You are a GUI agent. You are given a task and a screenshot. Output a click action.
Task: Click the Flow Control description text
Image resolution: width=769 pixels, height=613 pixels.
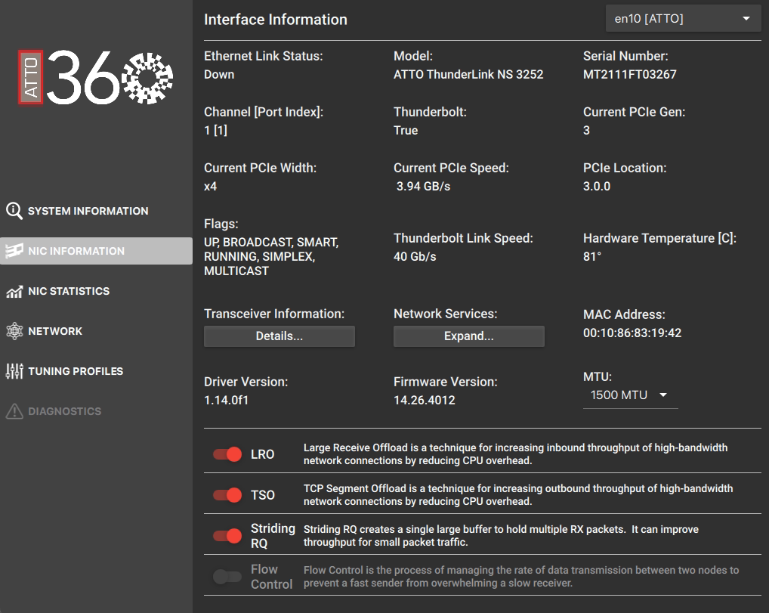tap(521, 576)
